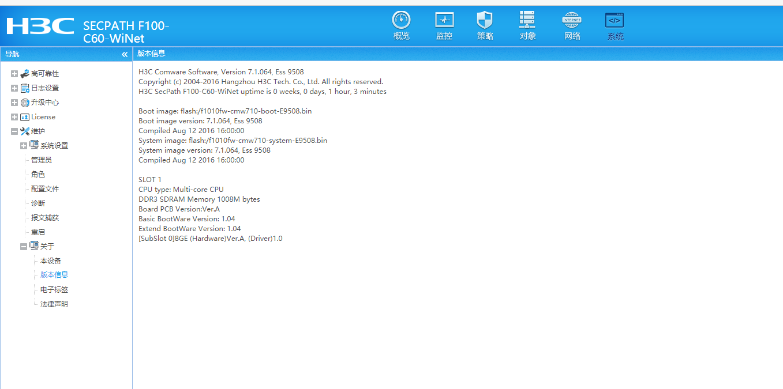Screen dimensions: 783x389
Task: Collapse the 维护 tree node
Action: pyautogui.click(x=14, y=131)
